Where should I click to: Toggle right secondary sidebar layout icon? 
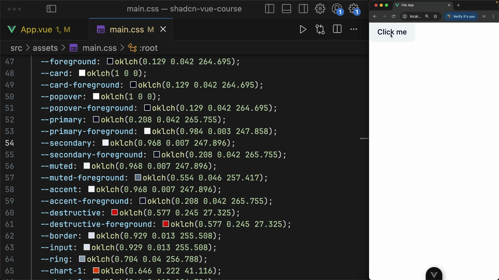(x=303, y=9)
